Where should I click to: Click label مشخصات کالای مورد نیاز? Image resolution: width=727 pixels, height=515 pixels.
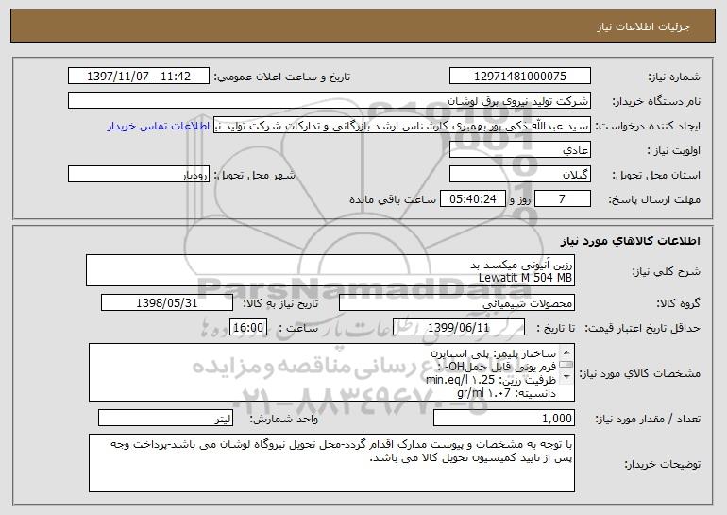pyautogui.click(x=642, y=373)
